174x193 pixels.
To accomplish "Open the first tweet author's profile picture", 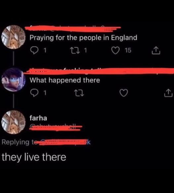I will point(13,37).
